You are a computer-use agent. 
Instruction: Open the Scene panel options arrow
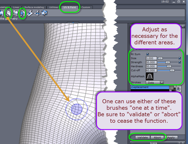[179, 143]
